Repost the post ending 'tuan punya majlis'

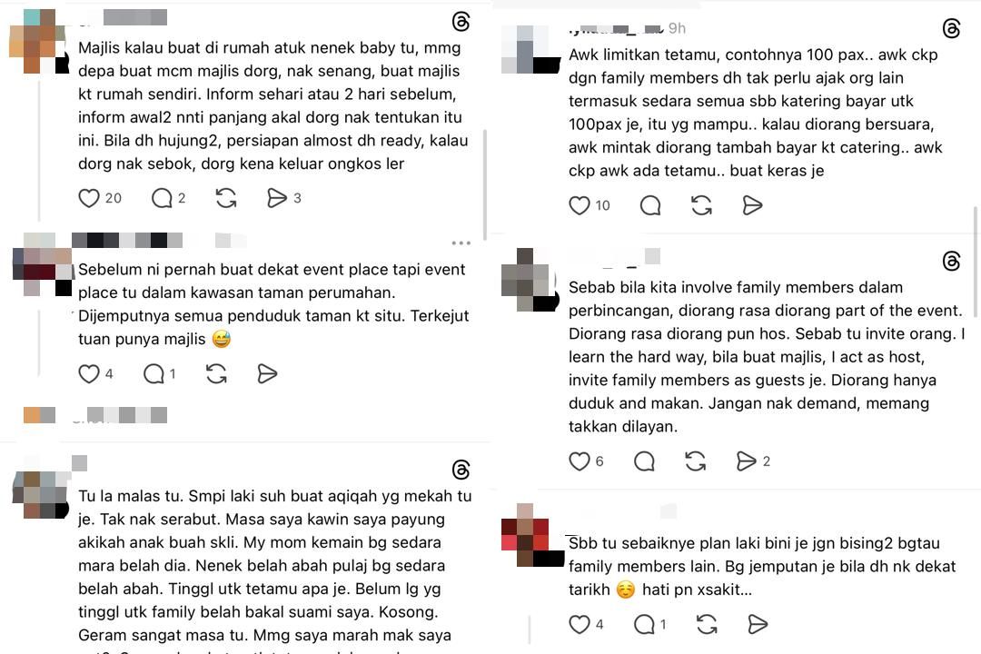(x=216, y=373)
